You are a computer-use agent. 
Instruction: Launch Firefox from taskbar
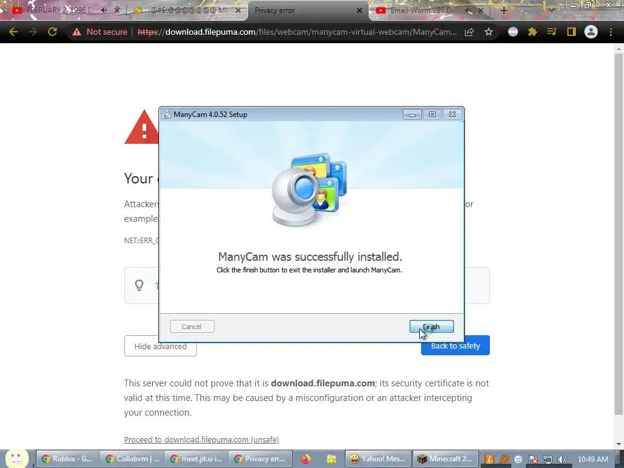[x=306, y=459]
